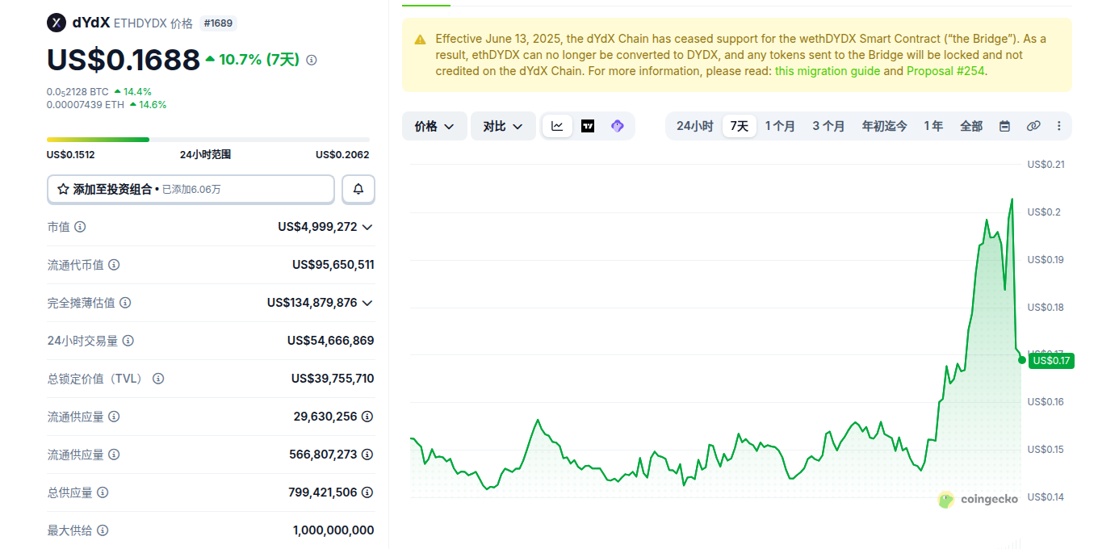Click the purple diamond chart icon
Screen dimensions: 1098x549
(618, 126)
